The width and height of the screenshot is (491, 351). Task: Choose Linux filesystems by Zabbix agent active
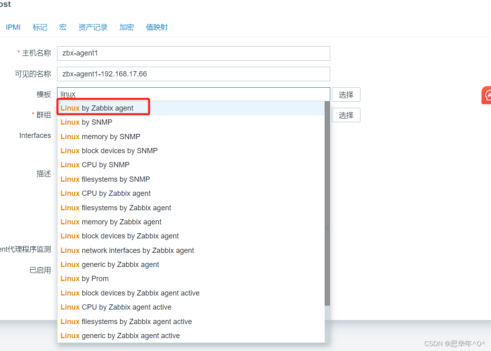coord(191,322)
